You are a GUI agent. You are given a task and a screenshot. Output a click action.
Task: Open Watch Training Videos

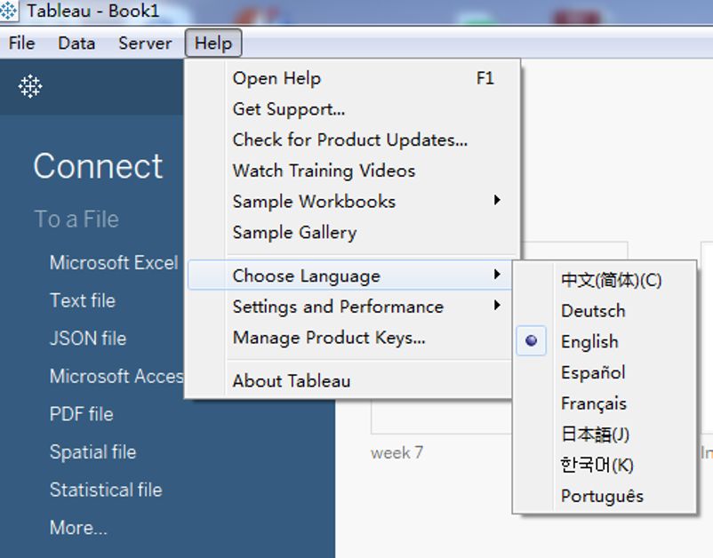[352, 171]
